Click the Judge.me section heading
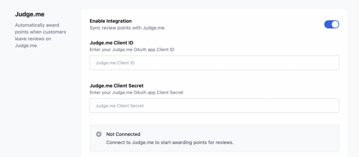 point(30,14)
